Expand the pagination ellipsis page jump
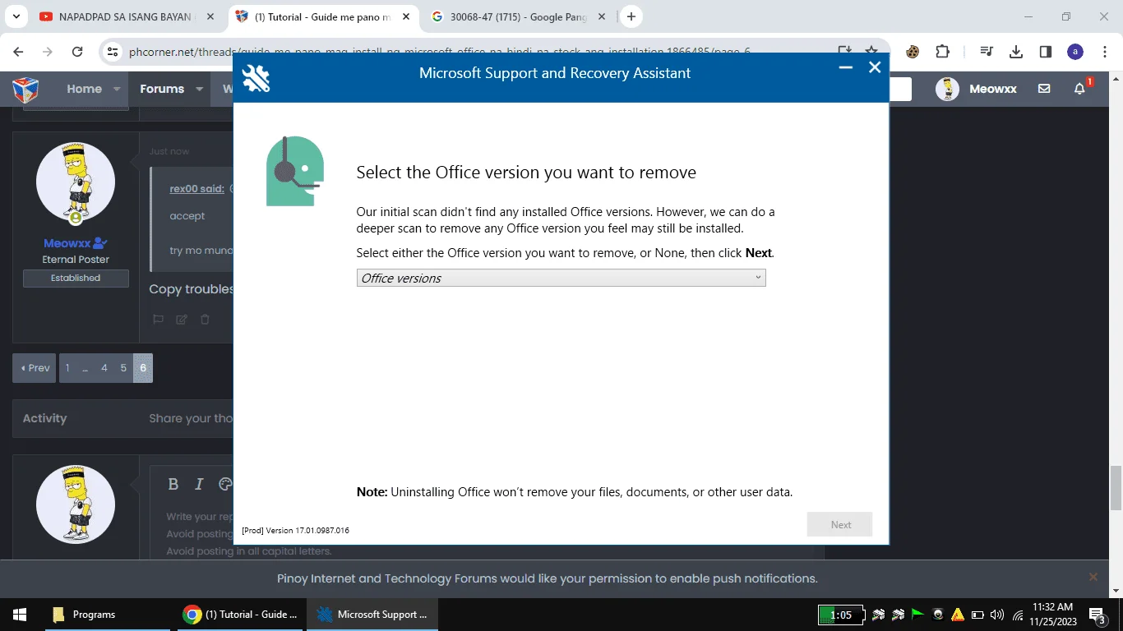The width and height of the screenshot is (1123, 631). click(85, 368)
